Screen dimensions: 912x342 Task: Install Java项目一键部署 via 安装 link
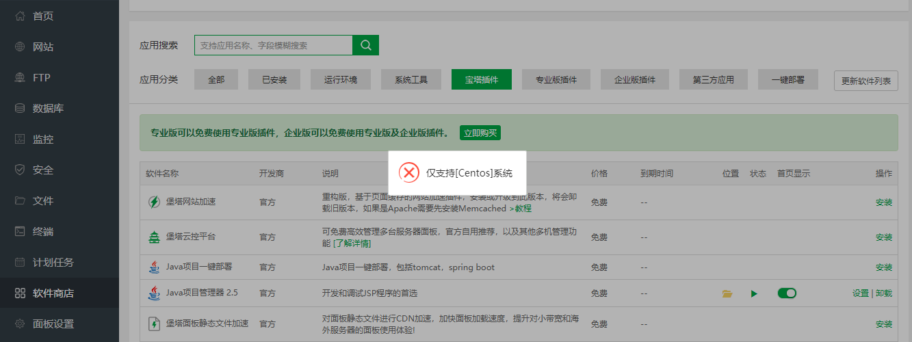pos(884,267)
